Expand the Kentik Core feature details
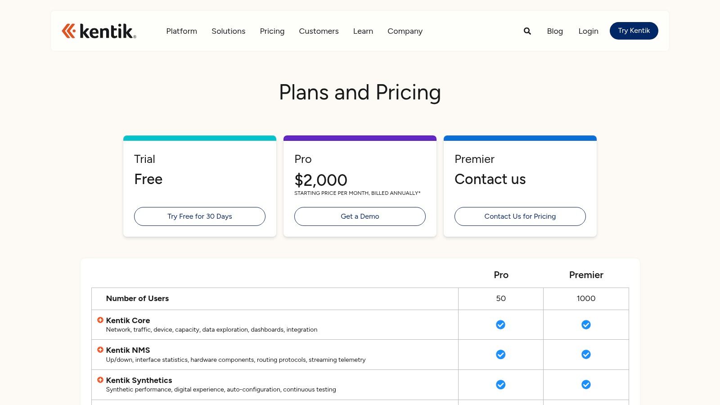 pos(100,319)
